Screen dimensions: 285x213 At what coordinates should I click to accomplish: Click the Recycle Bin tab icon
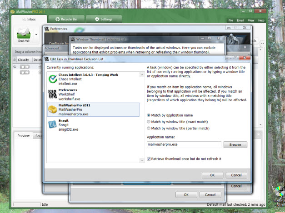(57, 19)
